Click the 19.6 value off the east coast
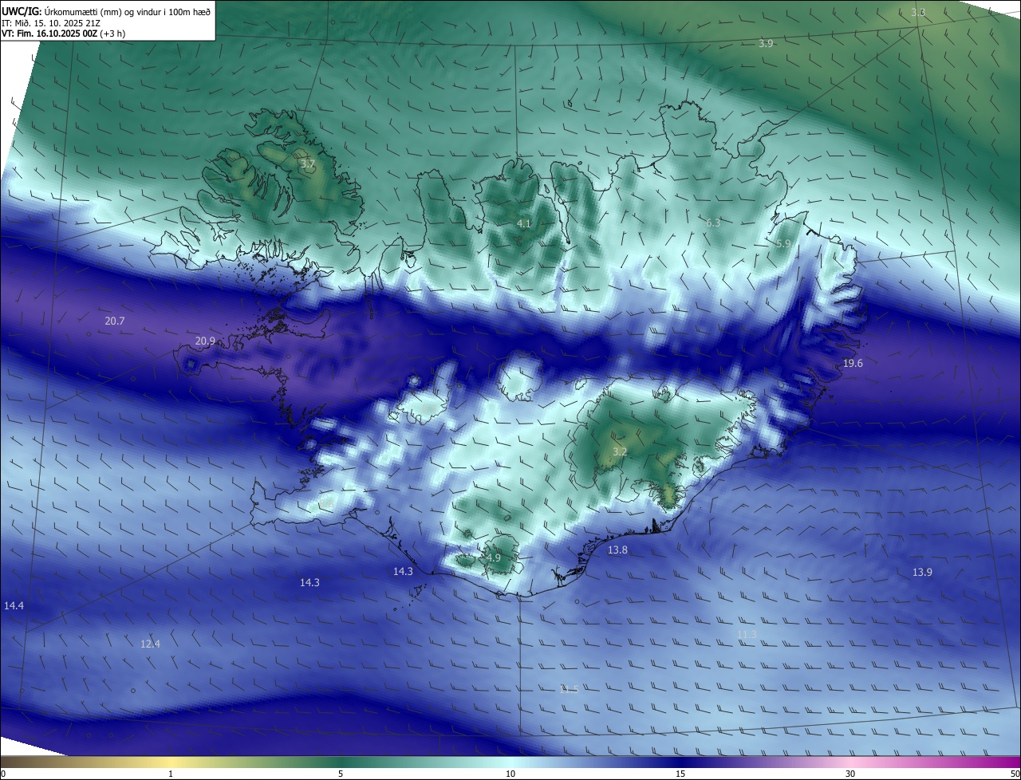 pyautogui.click(x=853, y=363)
